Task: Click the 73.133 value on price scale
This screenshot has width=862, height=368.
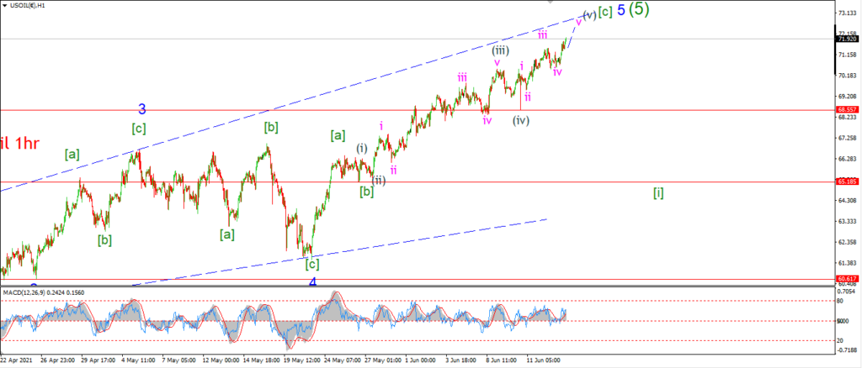Action: coord(846,12)
